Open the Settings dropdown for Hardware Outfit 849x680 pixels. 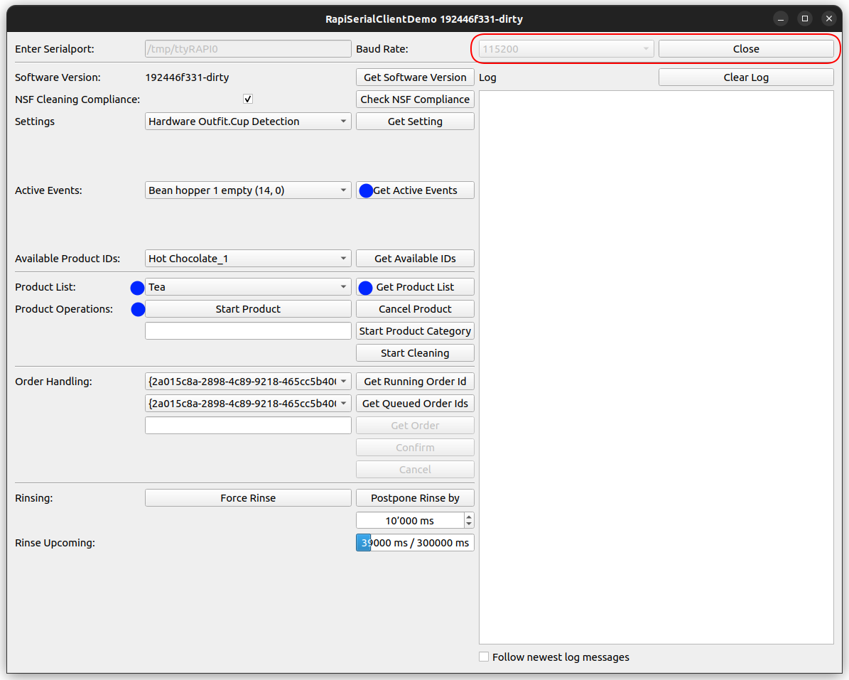tap(248, 122)
